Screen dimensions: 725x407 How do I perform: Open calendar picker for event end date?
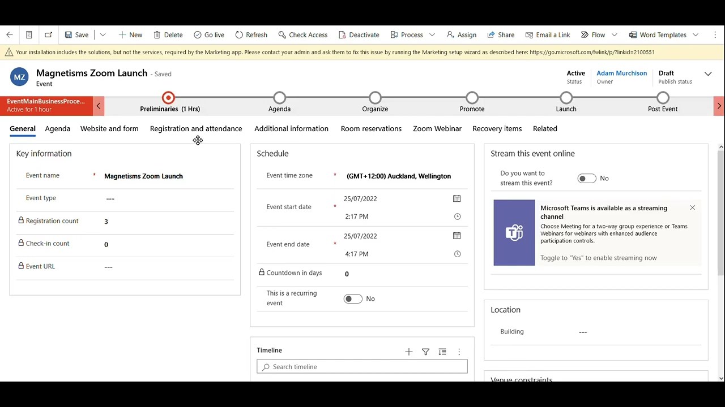(x=457, y=236)
